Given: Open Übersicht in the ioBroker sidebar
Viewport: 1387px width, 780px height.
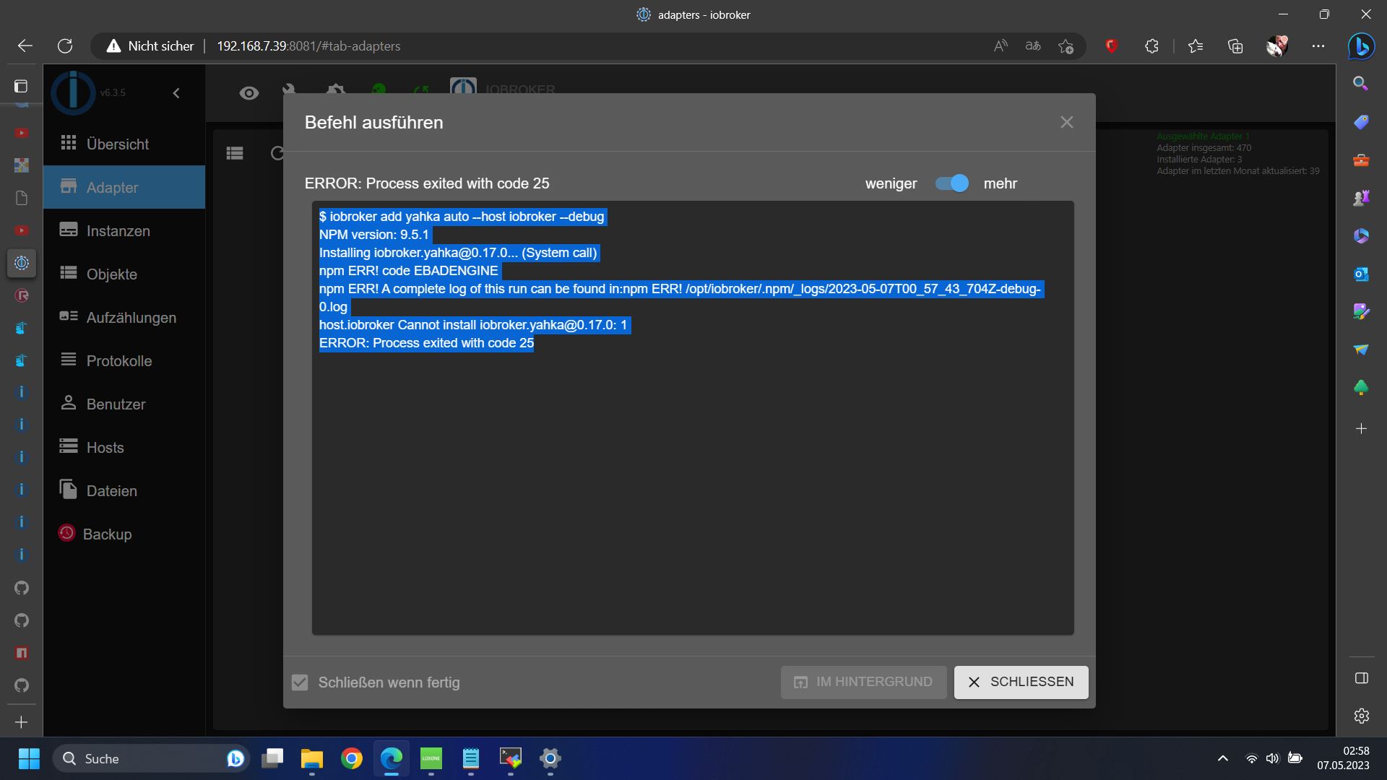Looking at the screenshot, I should click(124, 144).
